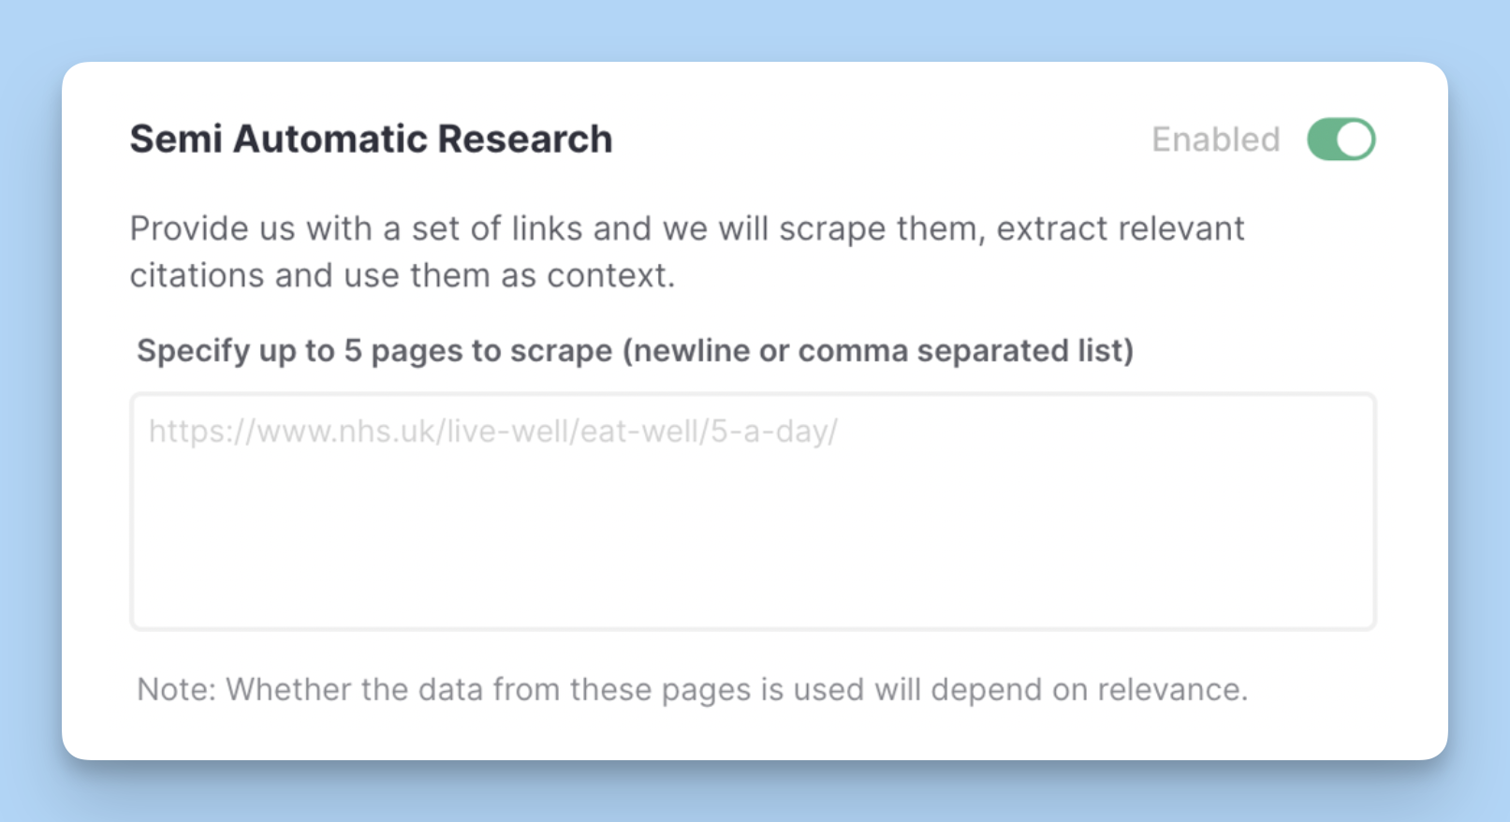Click the "extract relevant" phrase in the description
1510x822 pixels.
point(1120,229)
